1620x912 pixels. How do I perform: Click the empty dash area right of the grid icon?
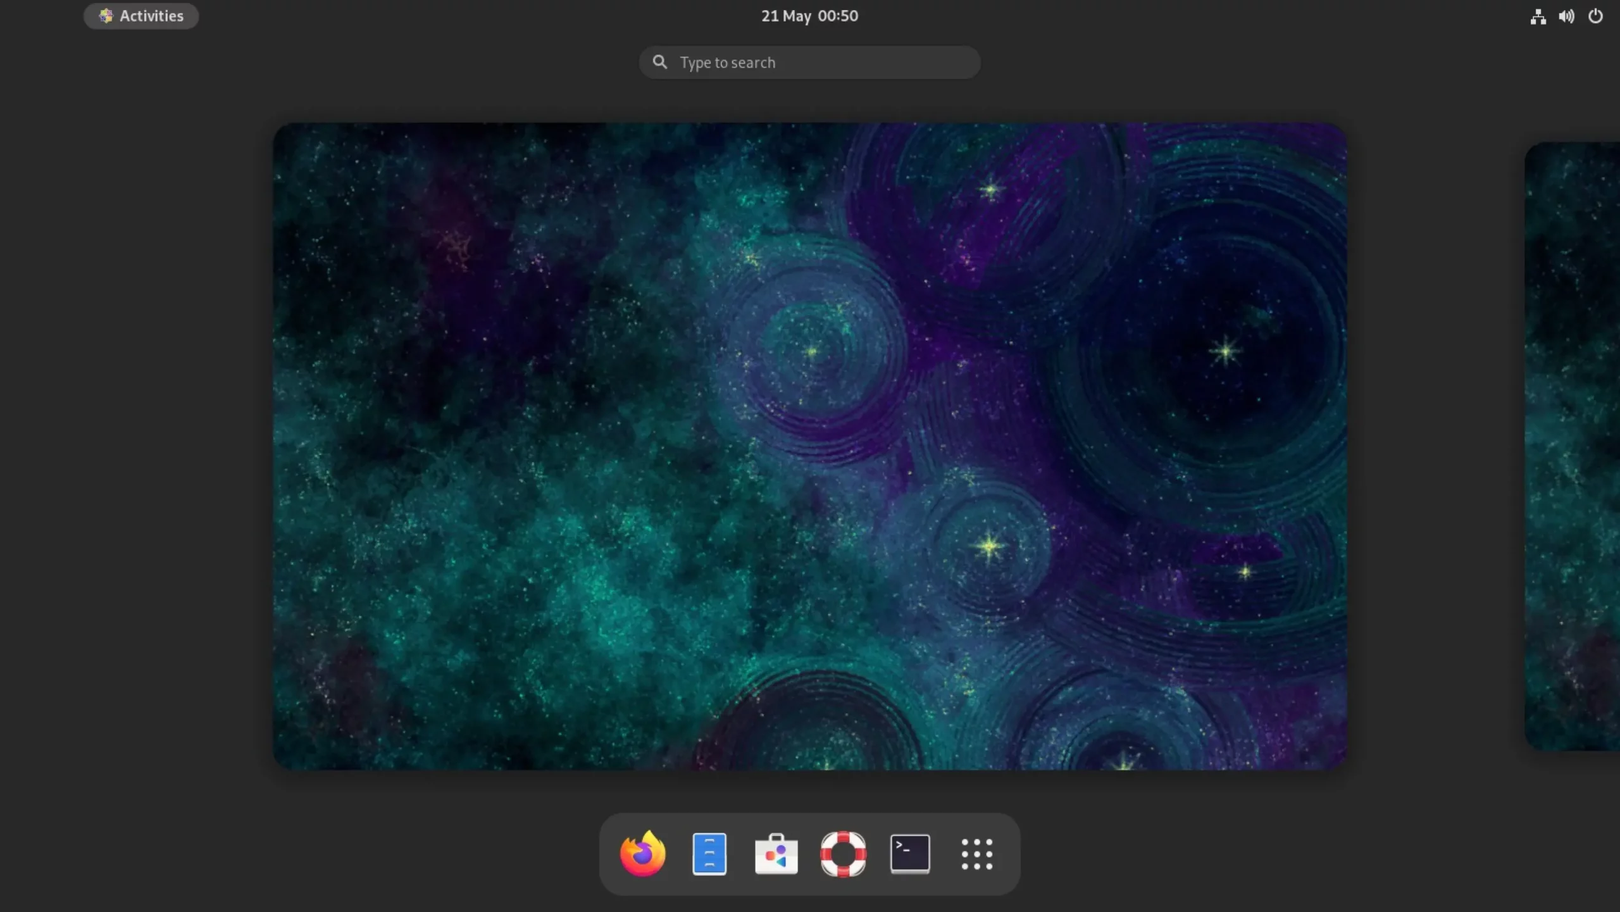(x=1009, y=854)
